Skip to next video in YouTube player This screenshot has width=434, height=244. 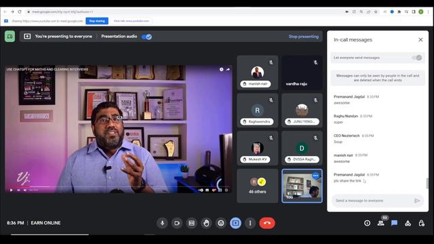(18, 190)
